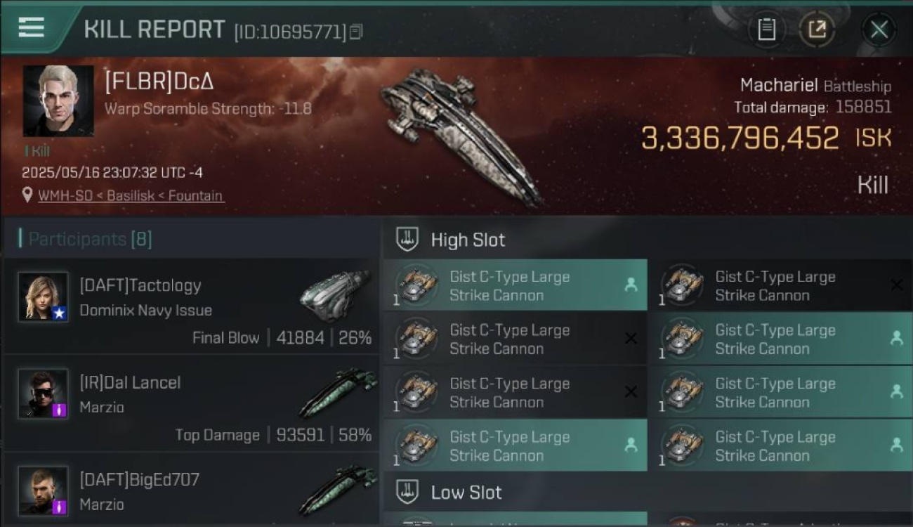
Task: Click the location pin icon
Action: click(27, 195)
